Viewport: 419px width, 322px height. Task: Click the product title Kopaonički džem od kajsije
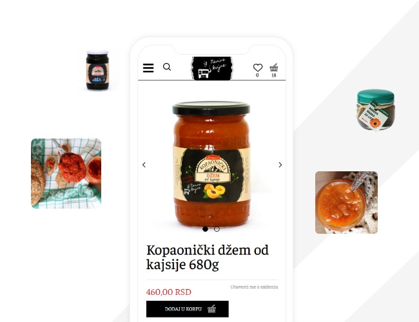(x=208, y=258)
